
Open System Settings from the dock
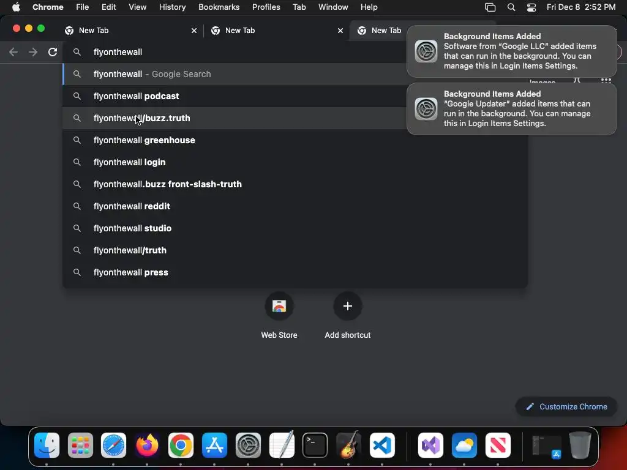[x=248, y=446]
